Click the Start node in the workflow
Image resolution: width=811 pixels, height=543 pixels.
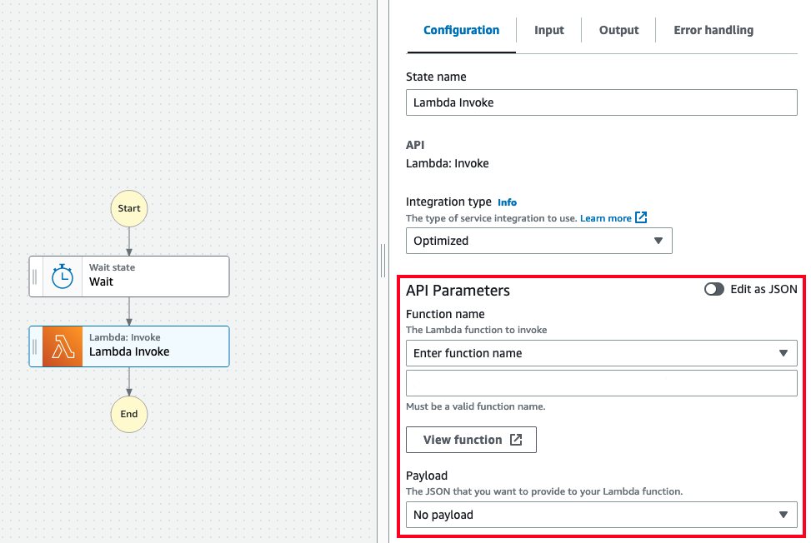coord(128,208)
